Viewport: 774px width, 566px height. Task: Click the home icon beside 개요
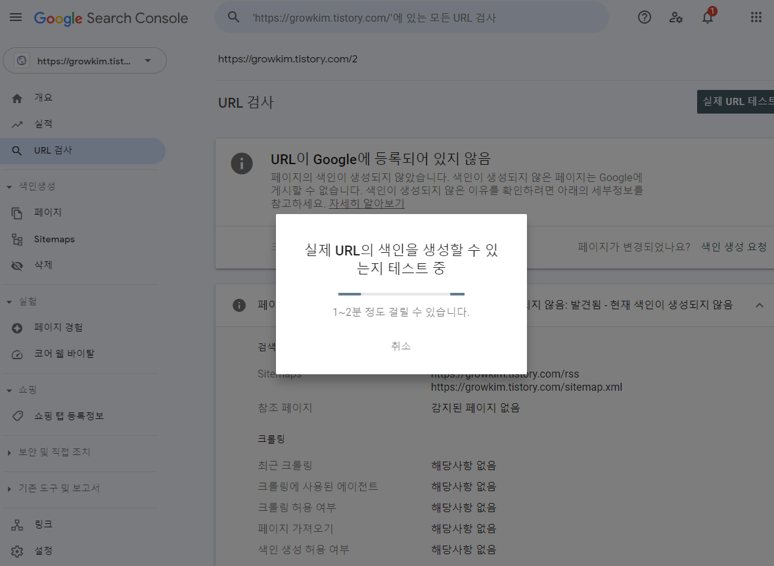pos(17,98)
